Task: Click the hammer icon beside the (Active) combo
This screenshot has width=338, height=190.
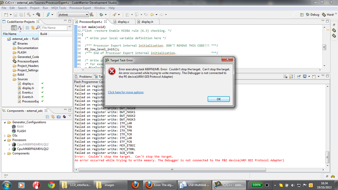Action: click(92, 15)
